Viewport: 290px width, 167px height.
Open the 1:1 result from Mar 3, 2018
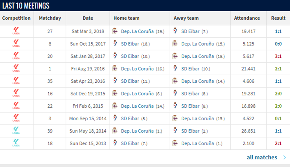coord(278,31)
